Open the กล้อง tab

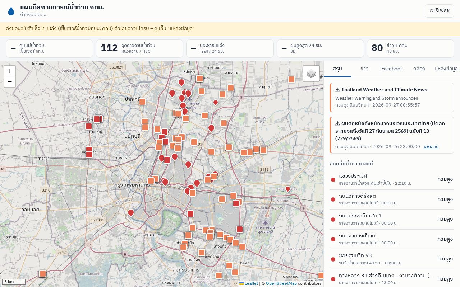(419, 69)
